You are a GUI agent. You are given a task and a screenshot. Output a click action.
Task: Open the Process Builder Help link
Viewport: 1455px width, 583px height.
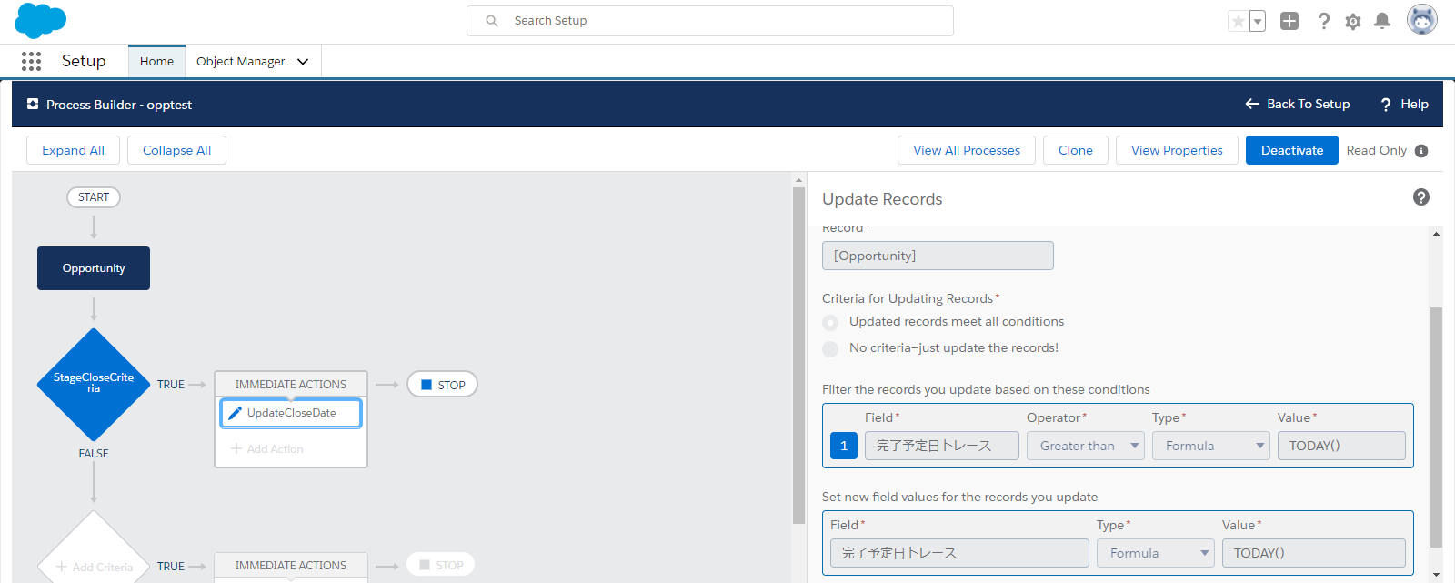1404,104
